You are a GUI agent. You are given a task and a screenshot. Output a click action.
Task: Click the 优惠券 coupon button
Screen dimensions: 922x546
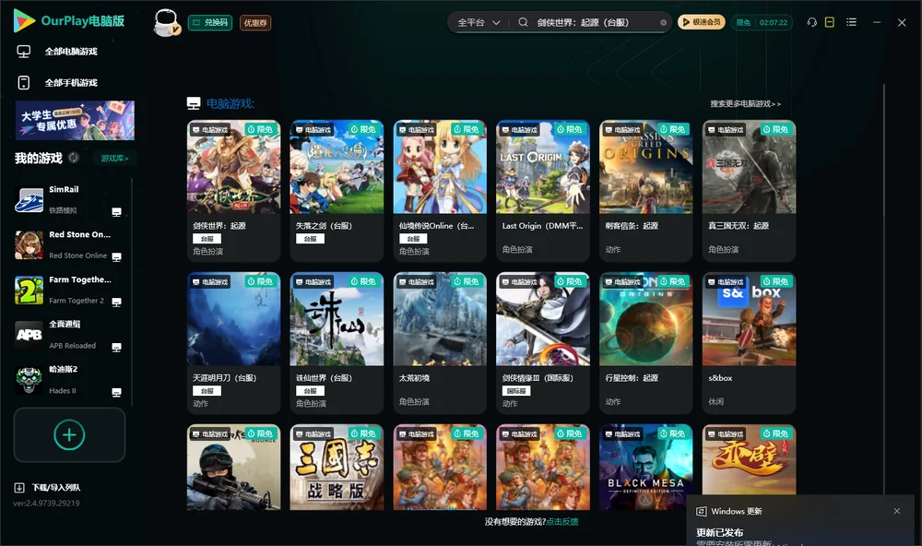pos(255,23)
